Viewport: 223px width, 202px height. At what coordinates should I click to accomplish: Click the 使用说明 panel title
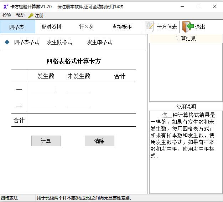click(x=186, y=107)
